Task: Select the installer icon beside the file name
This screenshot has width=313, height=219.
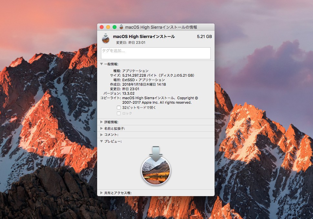Action: point(106,39)
